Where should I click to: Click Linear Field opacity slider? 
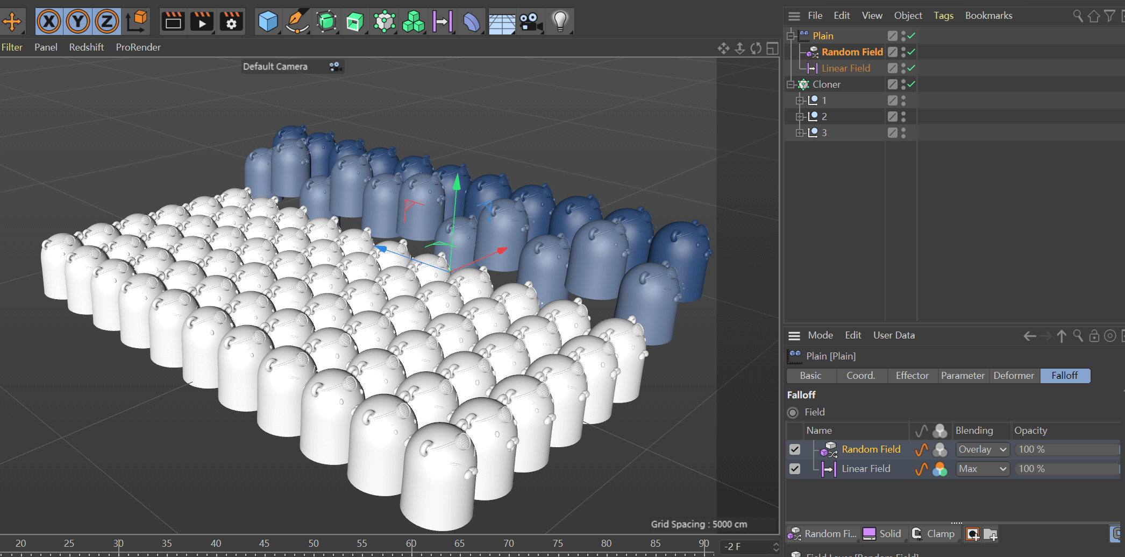click(1067, 469)
